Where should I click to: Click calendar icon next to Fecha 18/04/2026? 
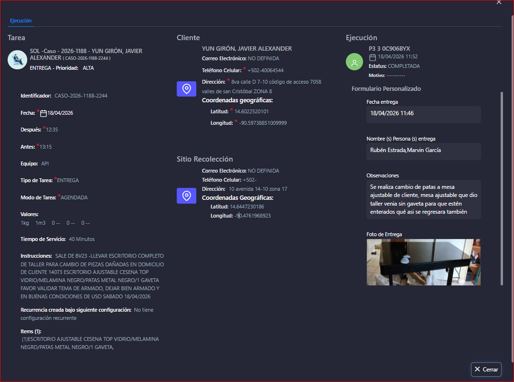pyautogui.click(x=43, y=113)
